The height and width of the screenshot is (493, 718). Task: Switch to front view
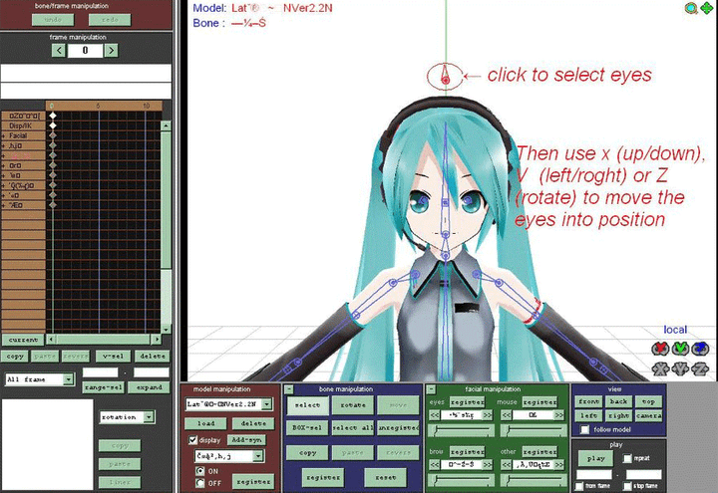click(x=589, y=401)
